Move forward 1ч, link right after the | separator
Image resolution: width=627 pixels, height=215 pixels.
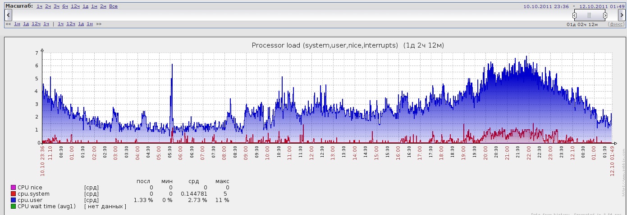click(61, 24)
